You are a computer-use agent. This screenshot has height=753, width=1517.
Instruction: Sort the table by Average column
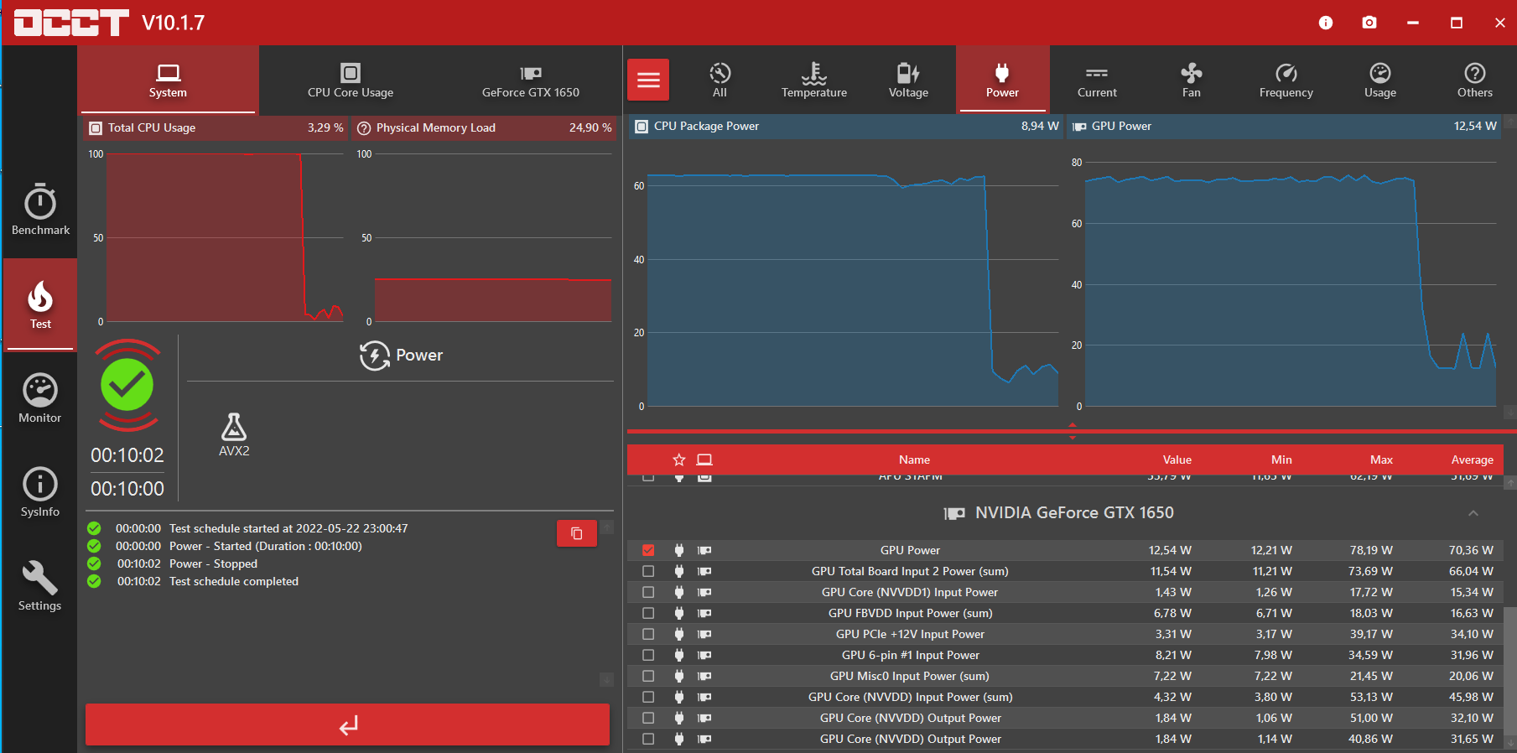tap(1472, 460)
